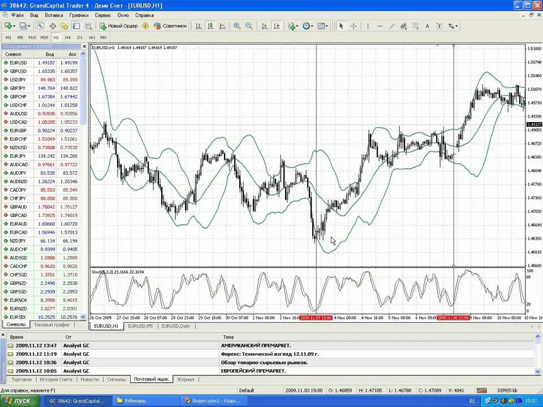The image size is (543, 407).
Task: Open the Торговля terminal tab
Action: [21, 380]
